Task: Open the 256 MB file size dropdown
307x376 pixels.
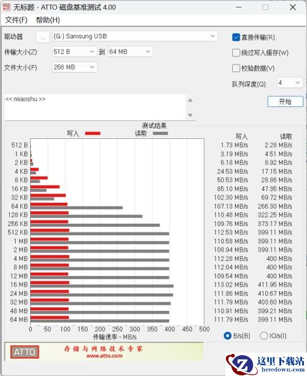Action: [x=75, y=67]
